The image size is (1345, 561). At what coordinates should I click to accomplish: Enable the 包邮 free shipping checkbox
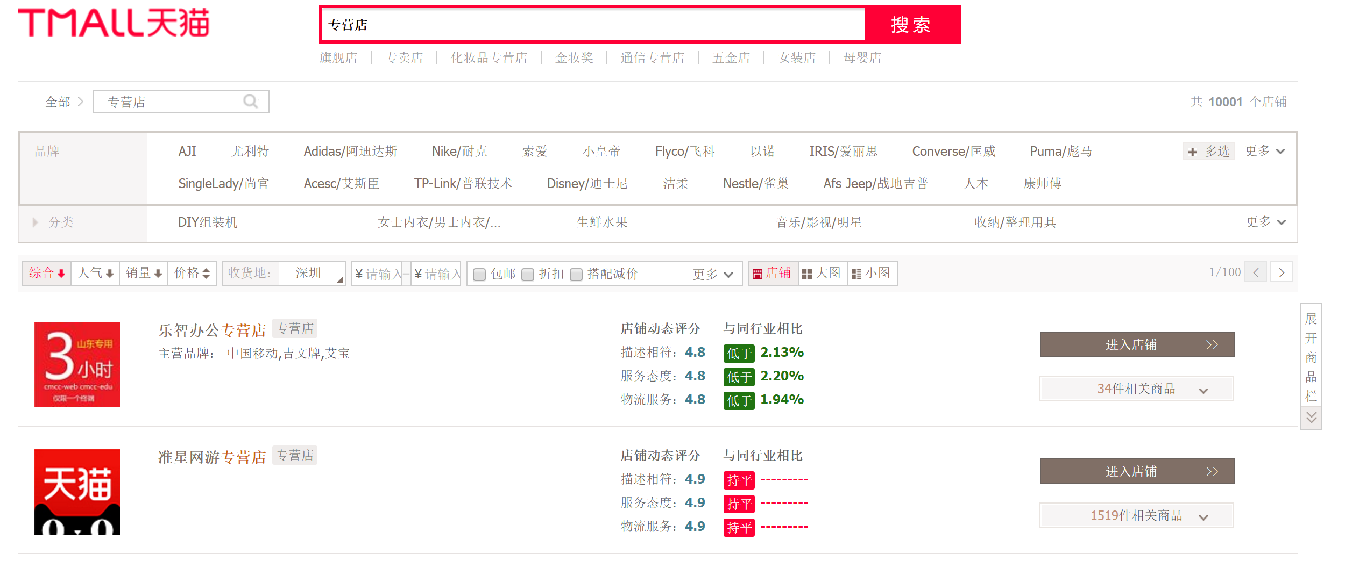[x=479, y=275]
